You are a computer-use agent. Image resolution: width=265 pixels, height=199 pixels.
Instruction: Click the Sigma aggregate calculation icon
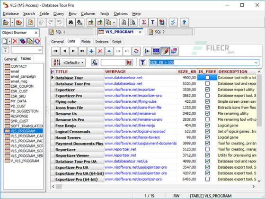(144, 22)
